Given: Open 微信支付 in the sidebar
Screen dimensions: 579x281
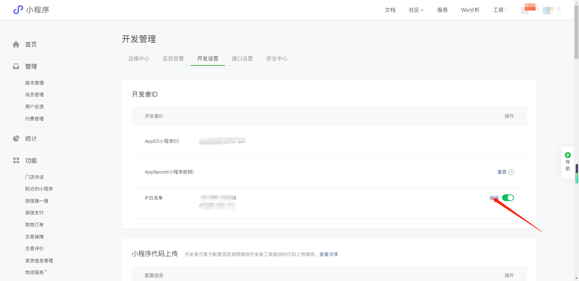Looking at the screenshot, I should [34, 213].
